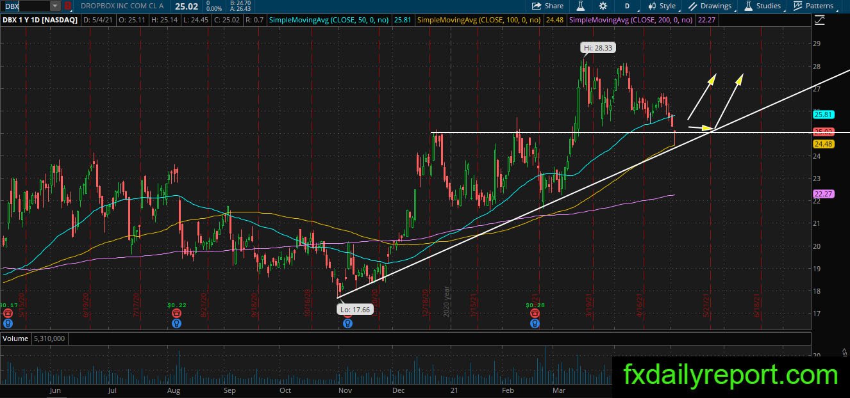Click lightbulb icon below $0.28 earnings
This screenshot has width=850, height=398.
[x=534, y=323]
